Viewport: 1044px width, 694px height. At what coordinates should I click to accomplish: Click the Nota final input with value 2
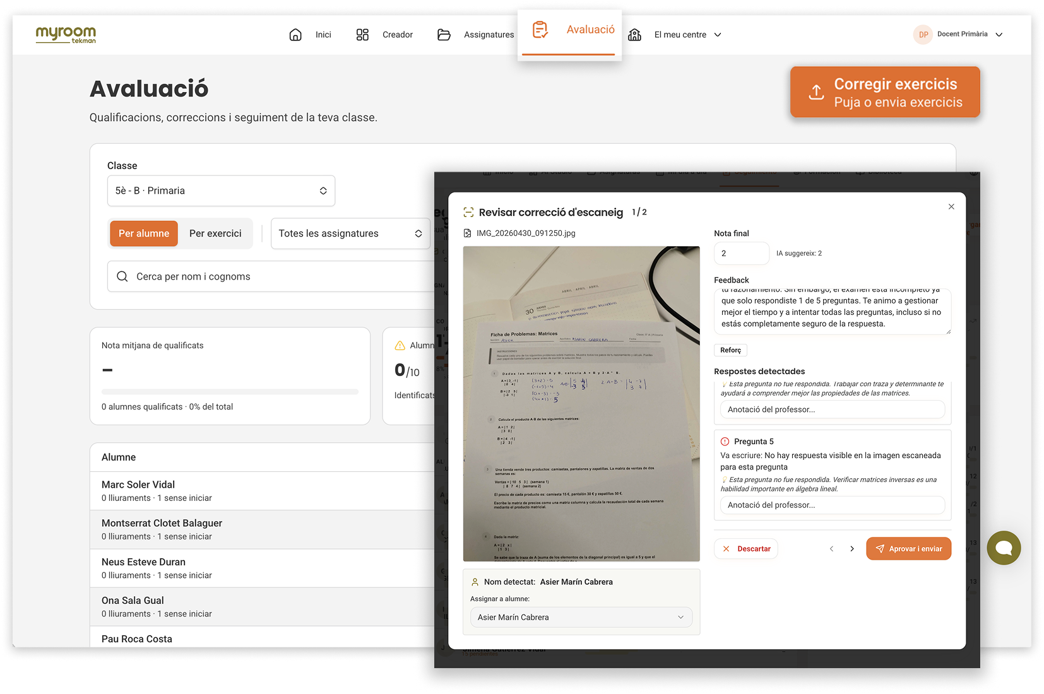pos(742,253)
